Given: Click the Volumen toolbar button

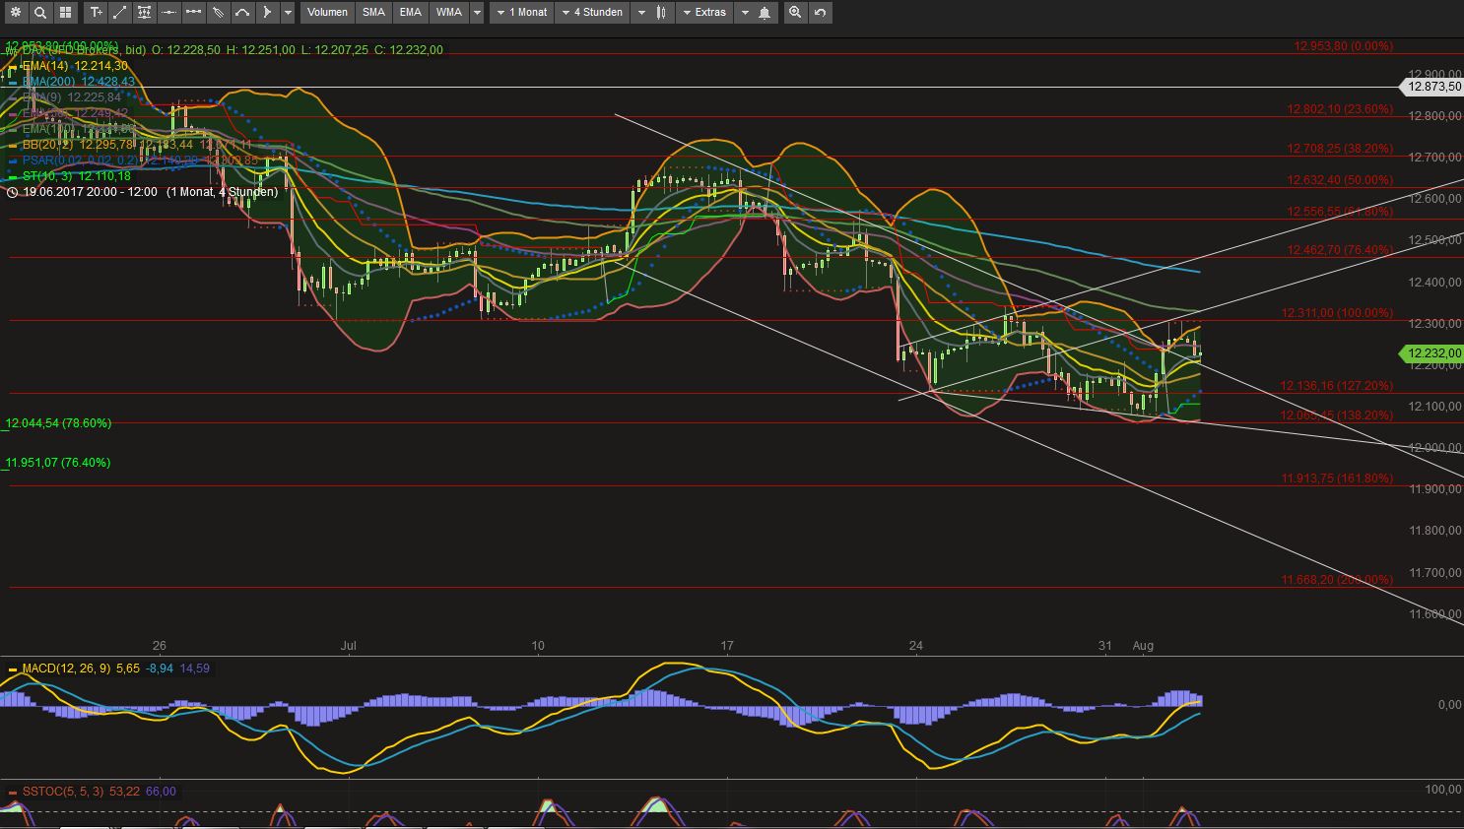Looking at the screenshot, I should pyautogui.click(x=326, y=12).
